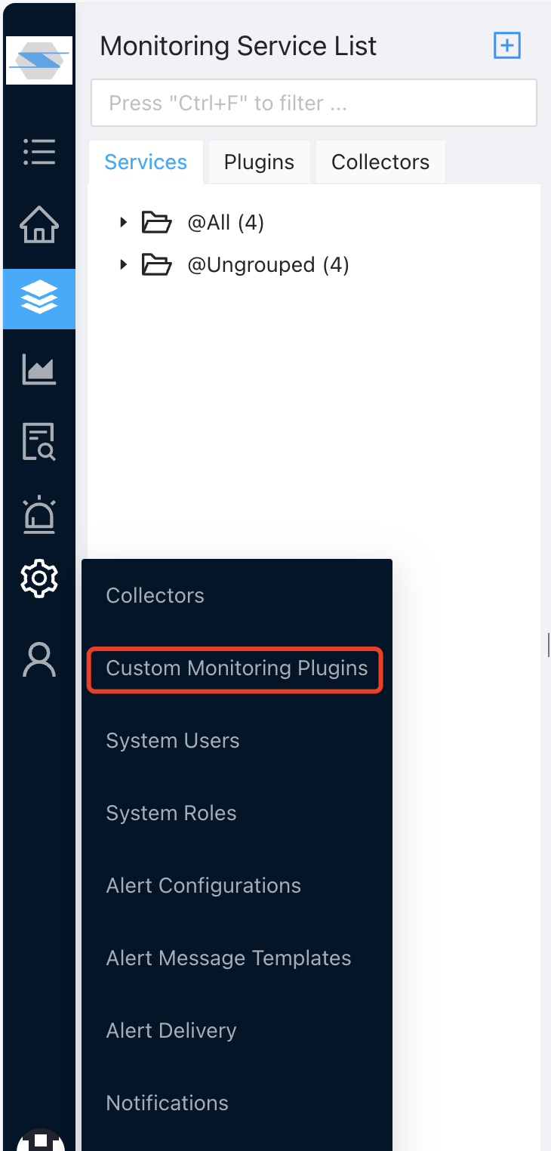Click the settings gear icon
The height and width of the screenshot is (1151, 551).
point(39,579)
